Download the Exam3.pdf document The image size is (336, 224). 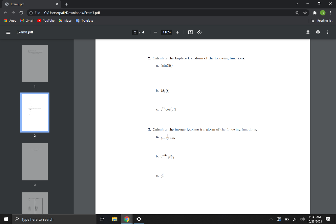(x=308, y=32)
